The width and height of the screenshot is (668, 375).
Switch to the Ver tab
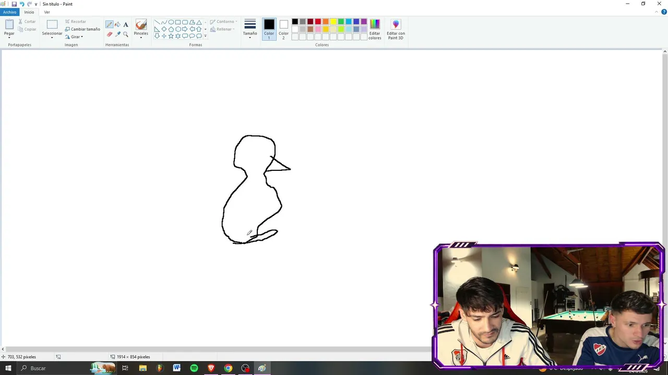click(47, 12)
